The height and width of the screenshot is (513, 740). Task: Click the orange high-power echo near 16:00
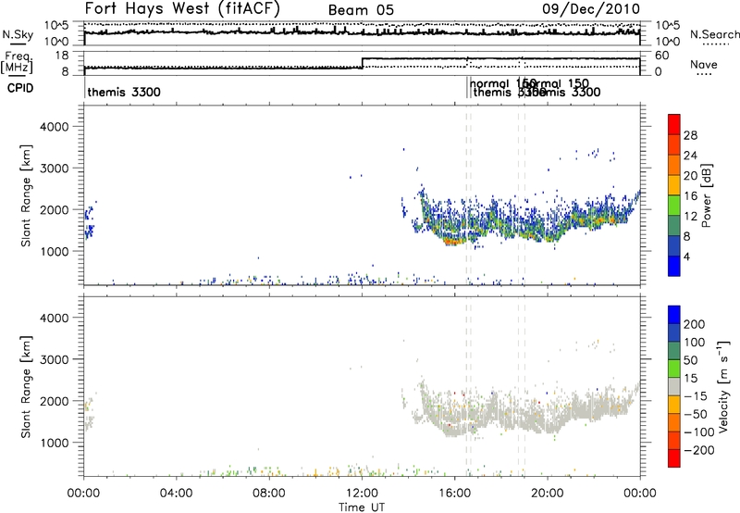pyautogui.click(x=454, y=242)
